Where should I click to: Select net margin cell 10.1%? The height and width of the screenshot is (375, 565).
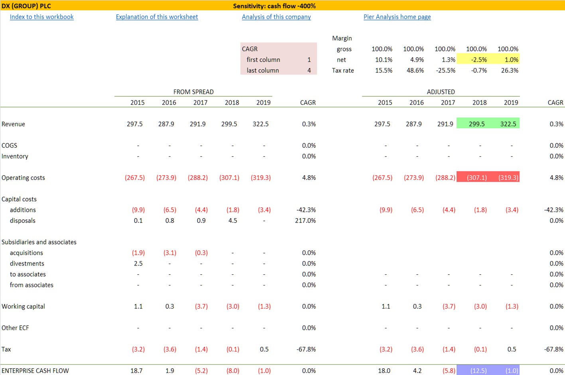point(384,60)
